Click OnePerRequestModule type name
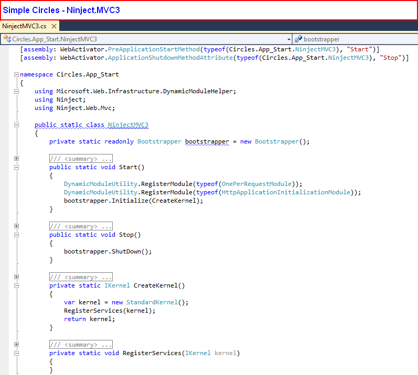Viewport: 418px width, 375px height. [x=256, y=184]
